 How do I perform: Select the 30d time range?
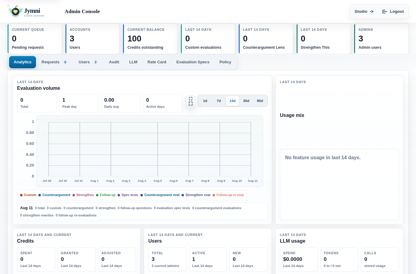(246, 101)
